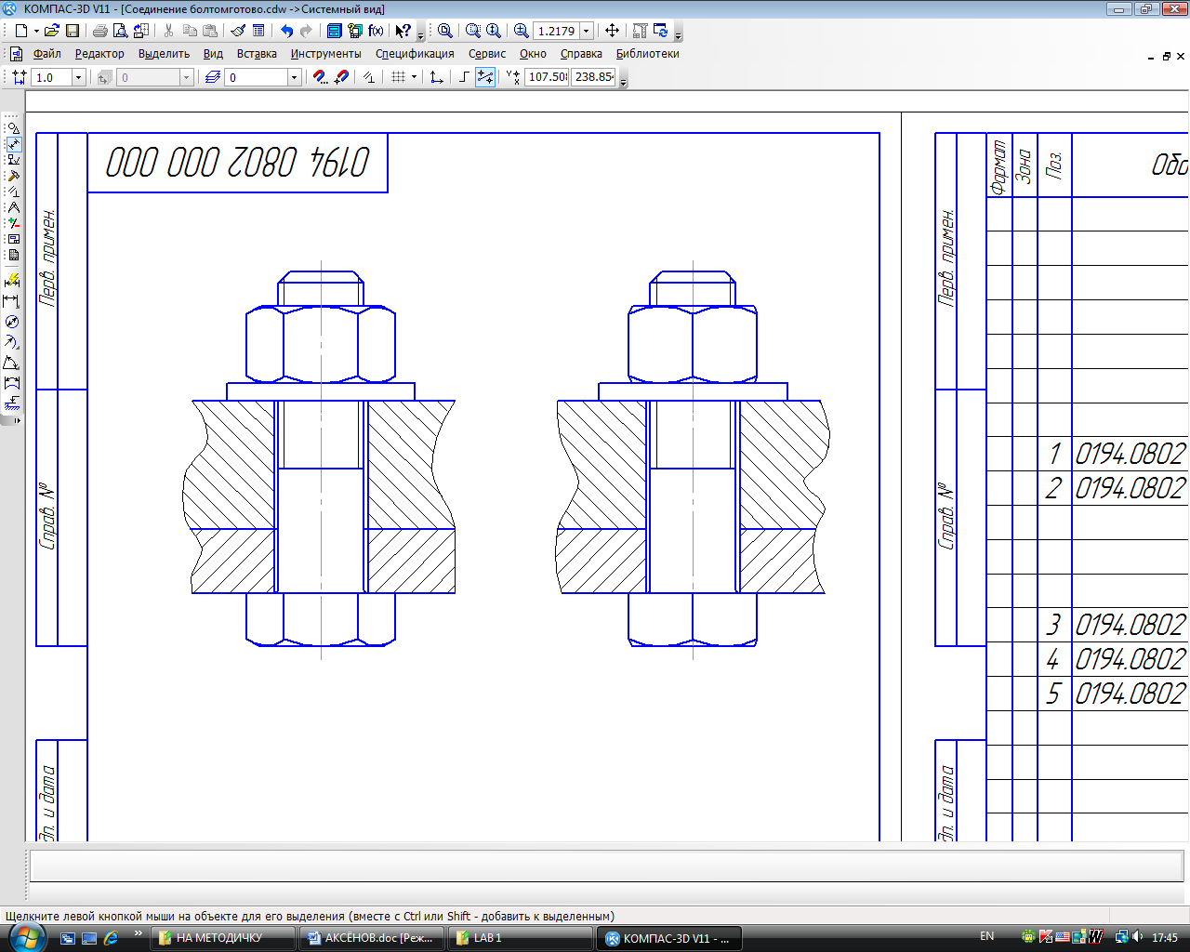Choose the arc length dimension tool
Screen dimensions: 1190x952
(x=12, y=382)
